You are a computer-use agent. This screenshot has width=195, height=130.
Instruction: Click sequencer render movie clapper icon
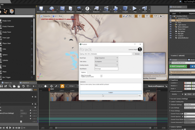pyautogui.click(x=19, y=86)
